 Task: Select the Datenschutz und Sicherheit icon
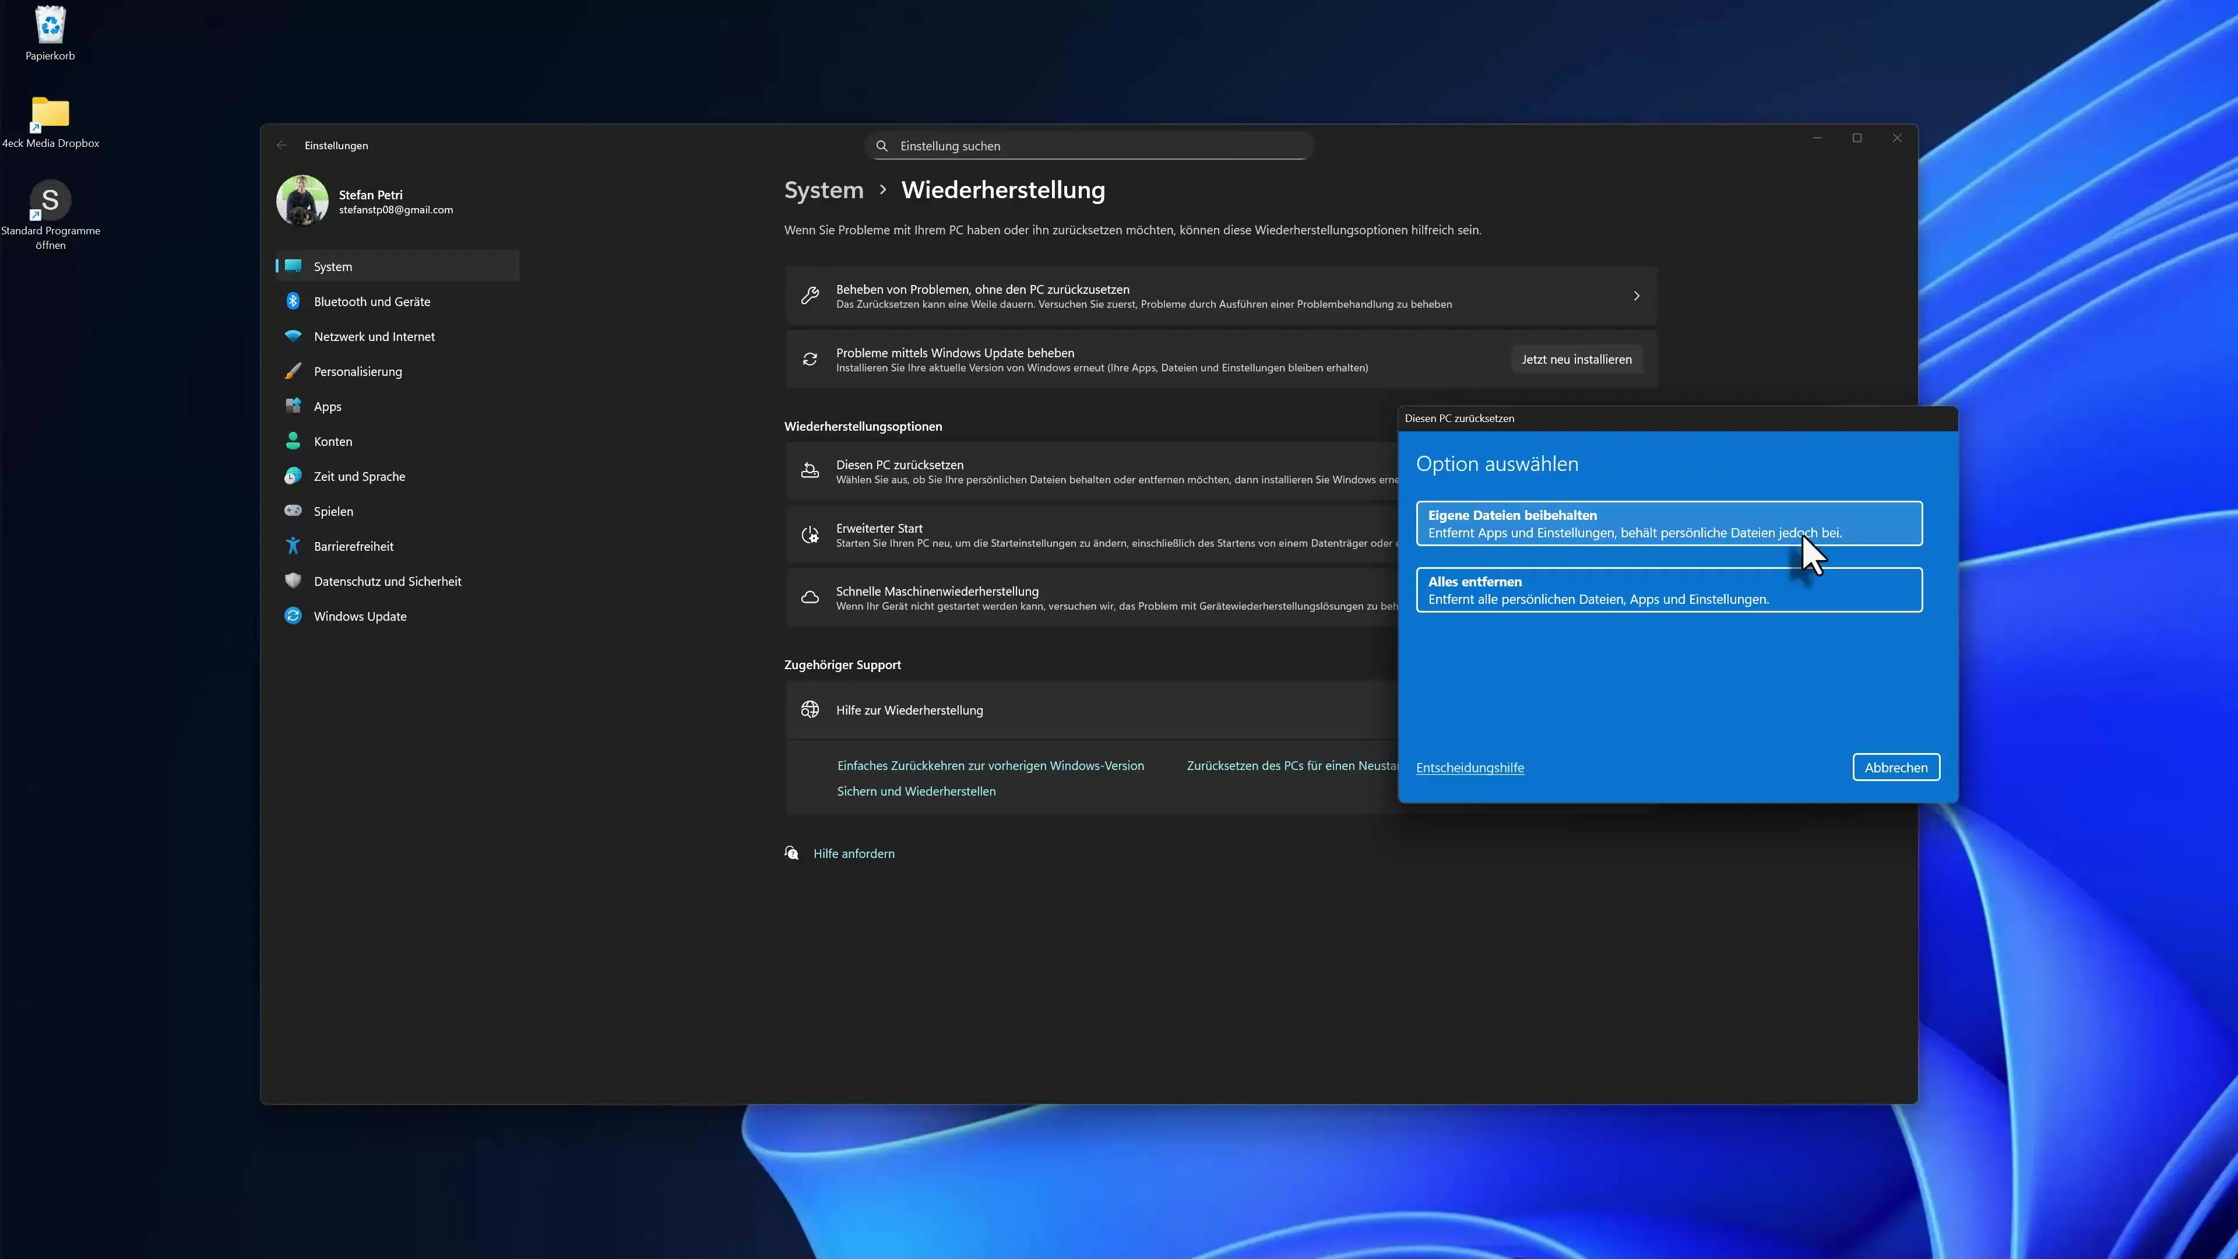point(293,581)
